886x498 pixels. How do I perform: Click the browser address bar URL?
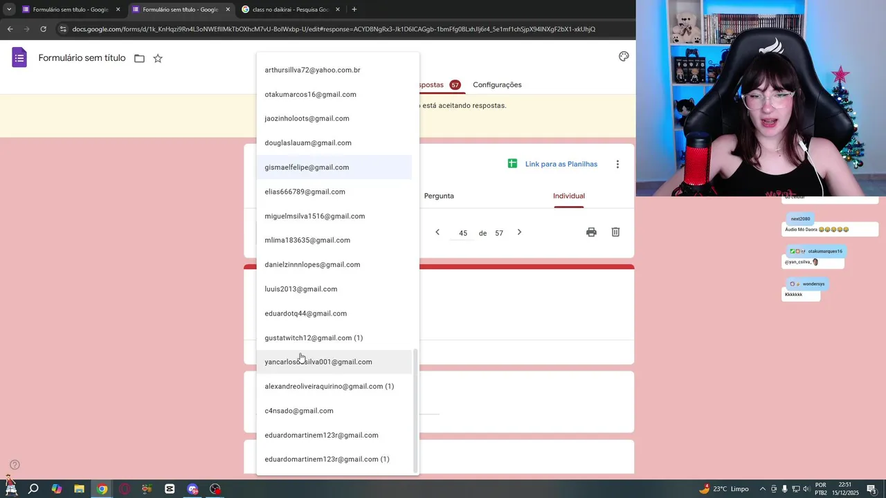[x=334, y=29]
